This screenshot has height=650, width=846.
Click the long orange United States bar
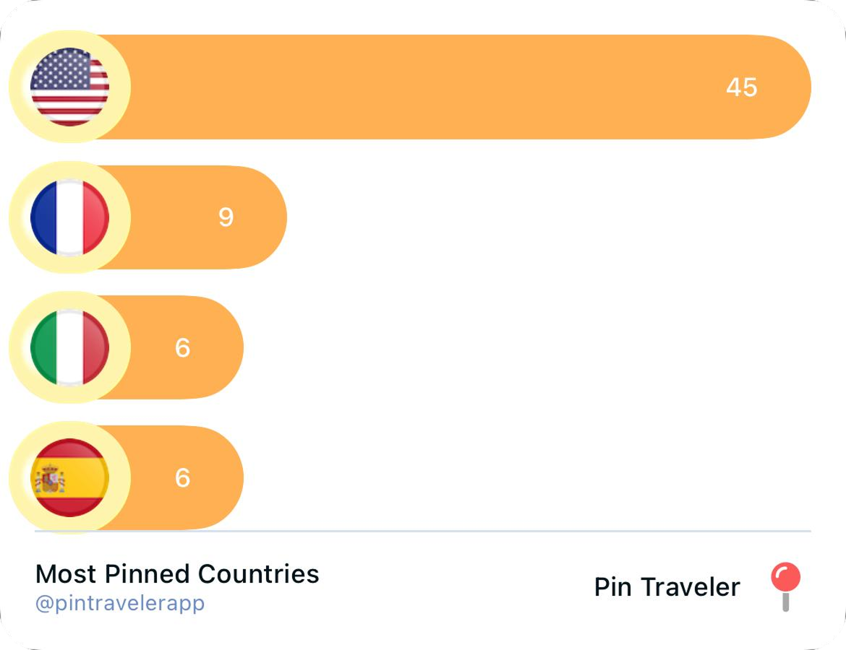pos(453,87)
